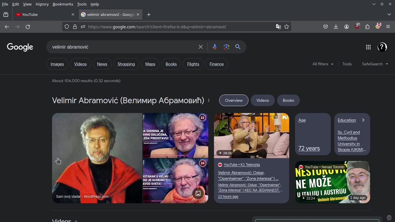Image resolution: width=395 pixels, height=222 pixels.
Task: Filter results by News
Action: pos(102,64)
